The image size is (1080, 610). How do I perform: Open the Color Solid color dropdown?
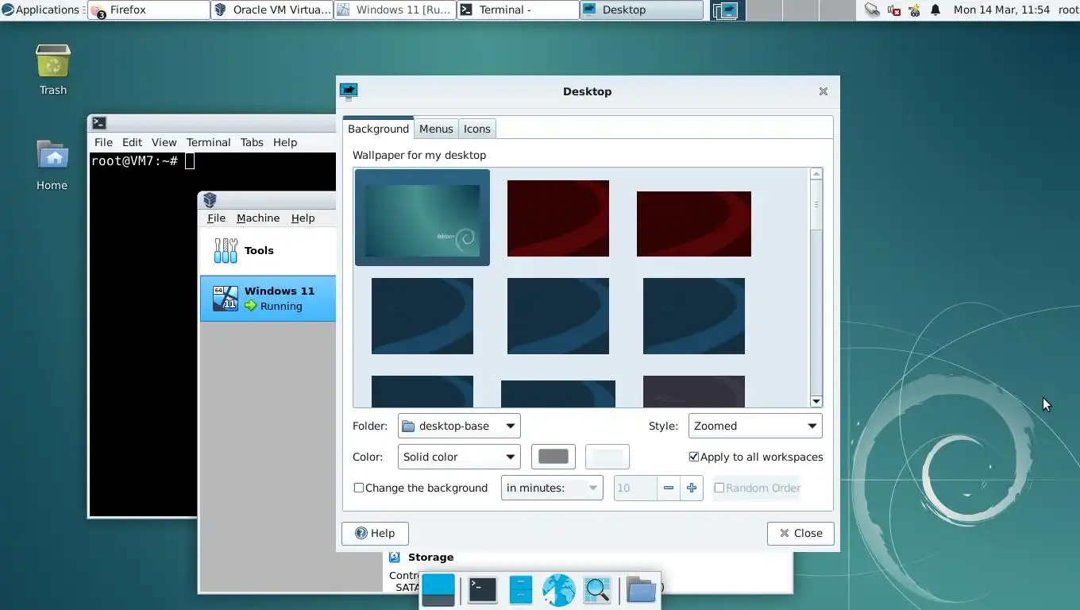pos(459,457)
